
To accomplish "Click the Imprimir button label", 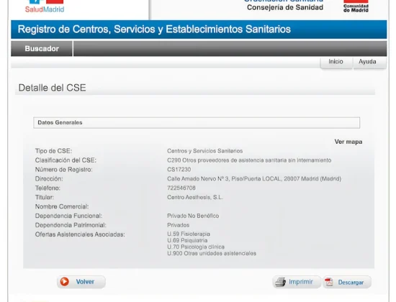I will (x=301, y=282).
